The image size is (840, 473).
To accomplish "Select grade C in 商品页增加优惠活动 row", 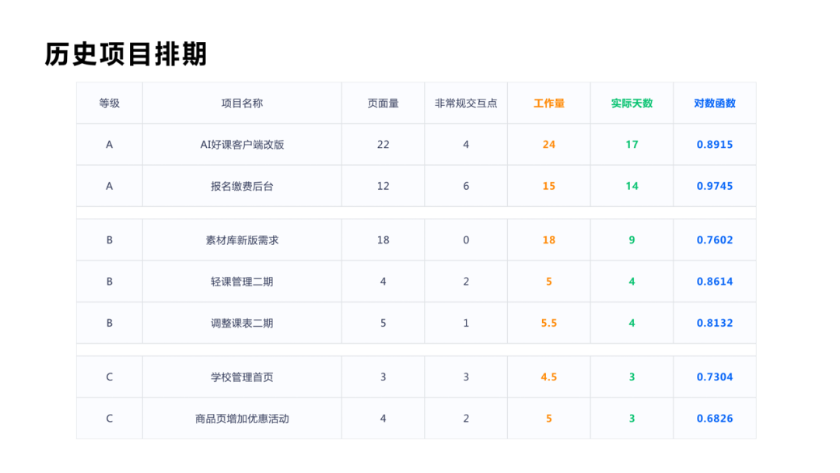I will click(110, 419).
